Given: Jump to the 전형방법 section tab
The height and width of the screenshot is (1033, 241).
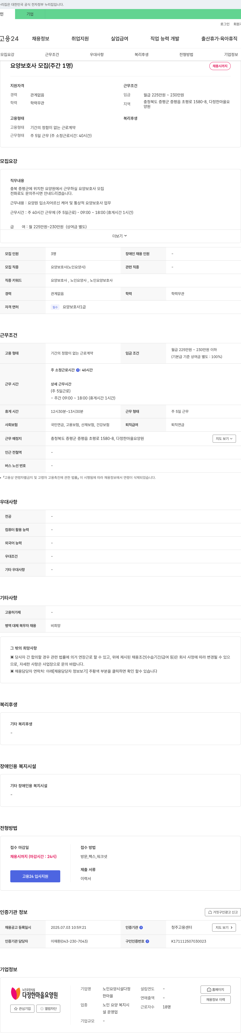Looking at the screenshot, I should [186, 54].
